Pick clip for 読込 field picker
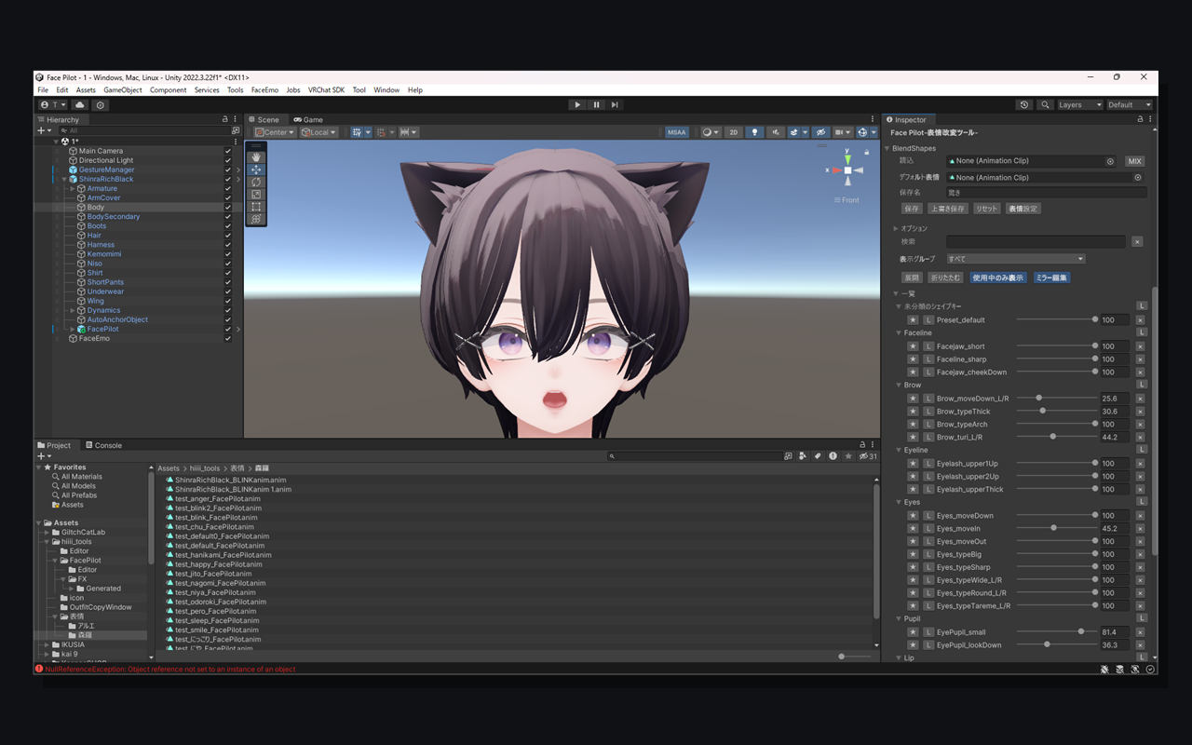Screen dimensions: 1192x745 [1110, 161]
